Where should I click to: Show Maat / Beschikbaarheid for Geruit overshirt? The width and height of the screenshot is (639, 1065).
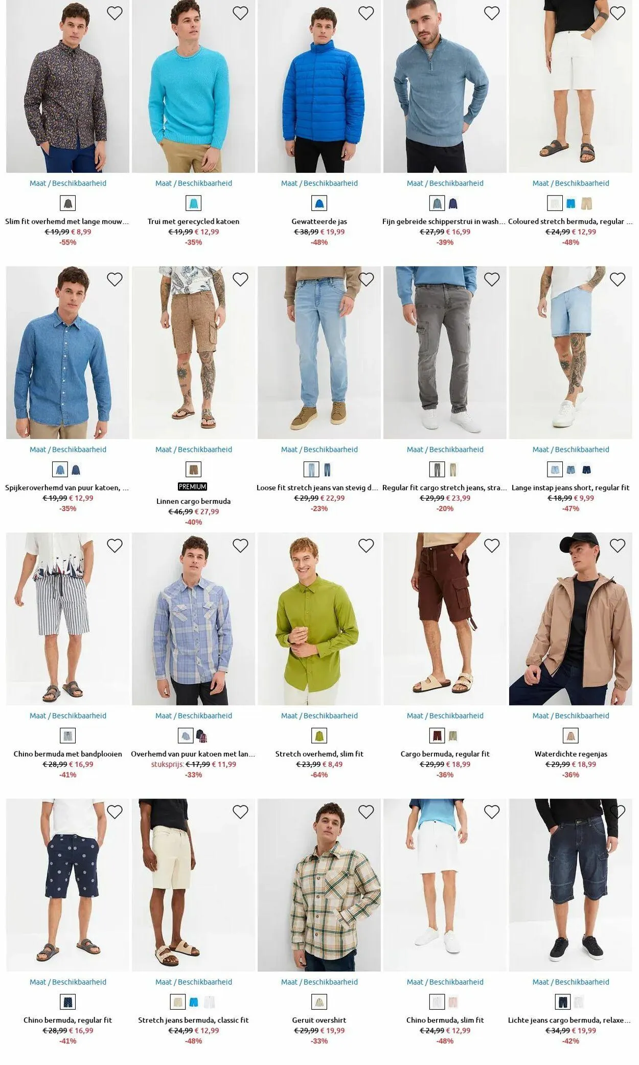tap(319, 982)
